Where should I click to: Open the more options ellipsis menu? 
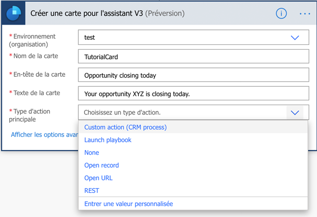305,14
